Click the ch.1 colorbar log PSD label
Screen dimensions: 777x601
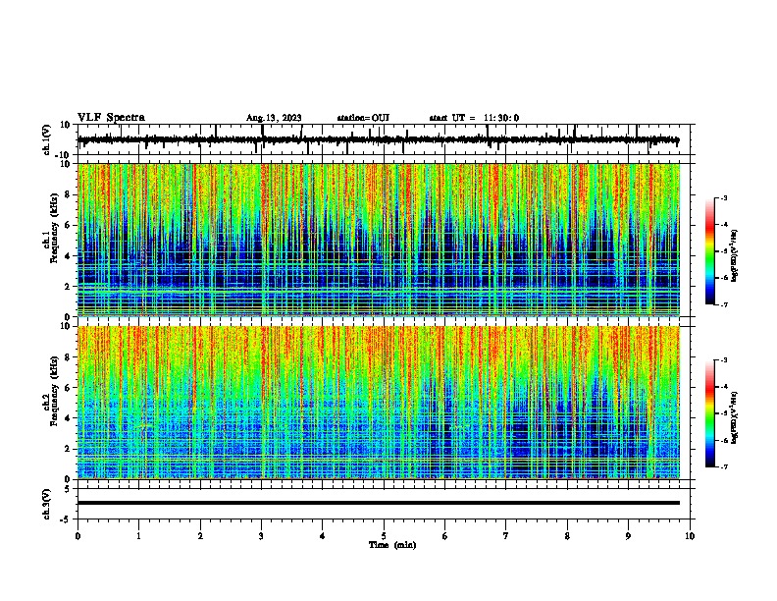click(734, 255)
